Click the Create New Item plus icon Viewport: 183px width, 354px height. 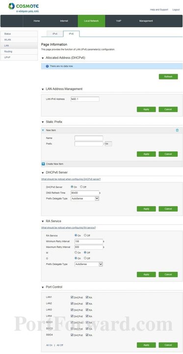43,164
